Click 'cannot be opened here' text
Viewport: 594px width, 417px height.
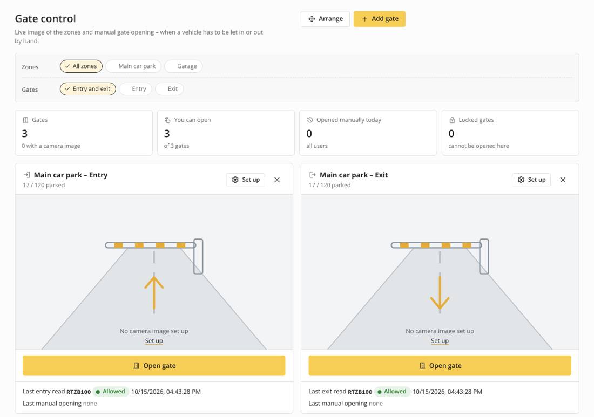click(x=479, y=146)
